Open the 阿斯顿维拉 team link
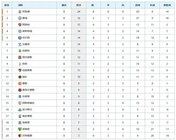 pos(28,103)
